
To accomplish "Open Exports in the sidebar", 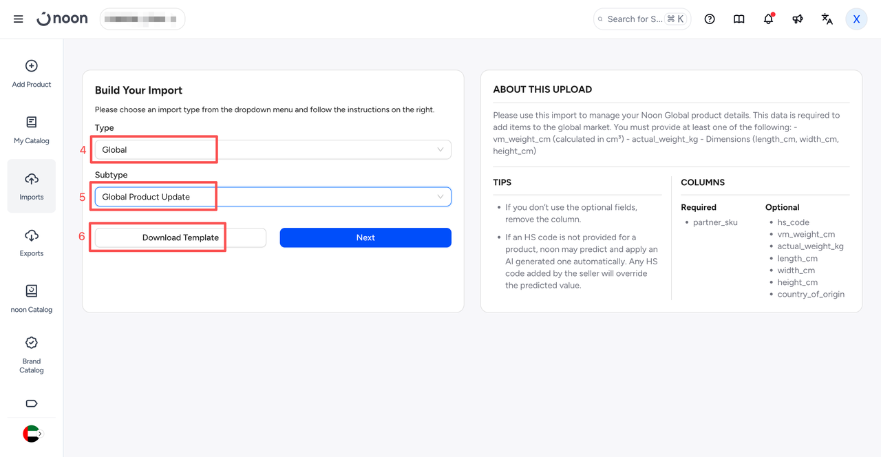I will point(32,243).
